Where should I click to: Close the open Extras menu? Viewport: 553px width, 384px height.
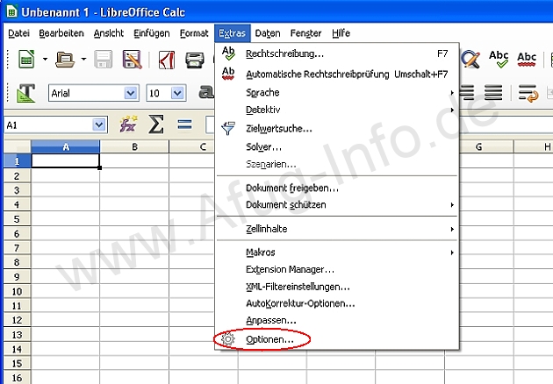click(232, 33)
